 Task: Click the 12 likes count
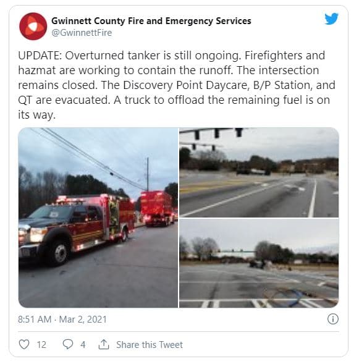[x=41, y=344]
